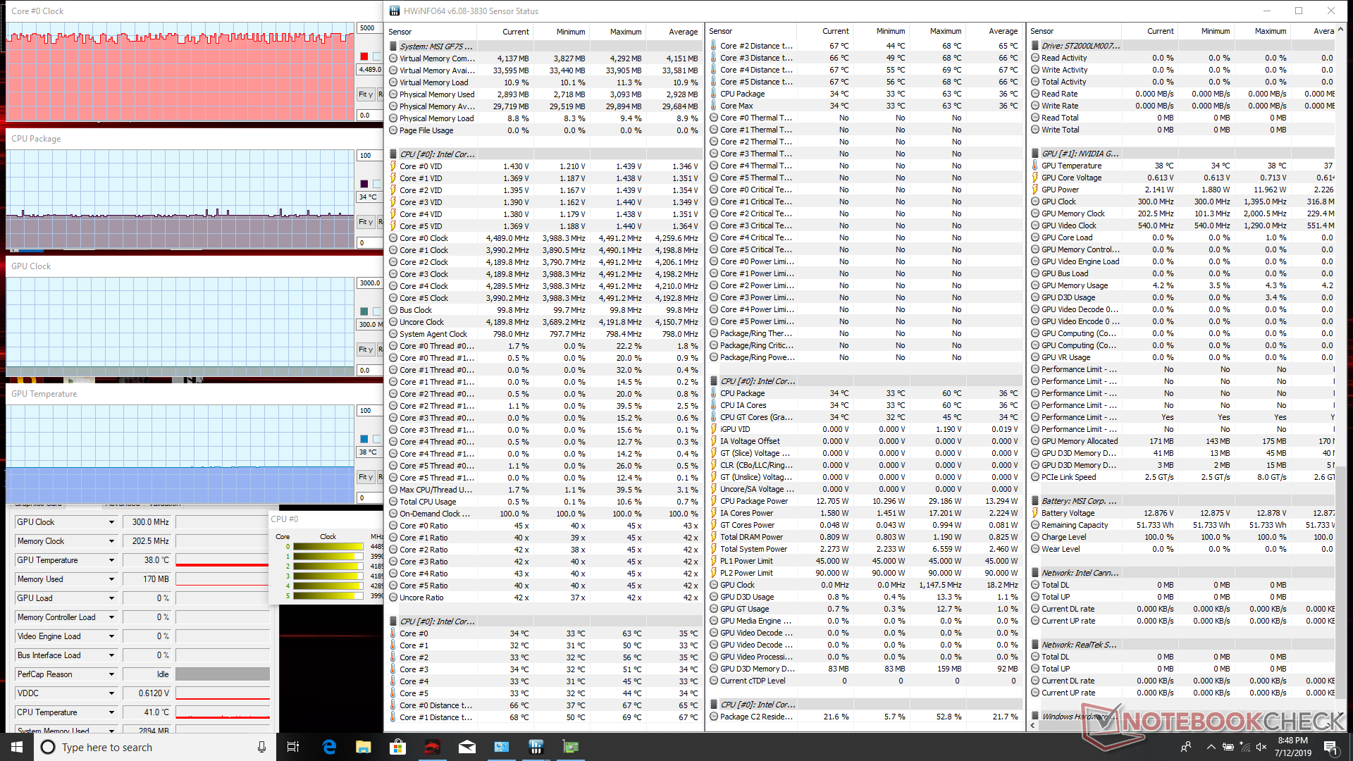
Task: Pick the dark purple swatch in CPU Package graph
Action: 364,184
